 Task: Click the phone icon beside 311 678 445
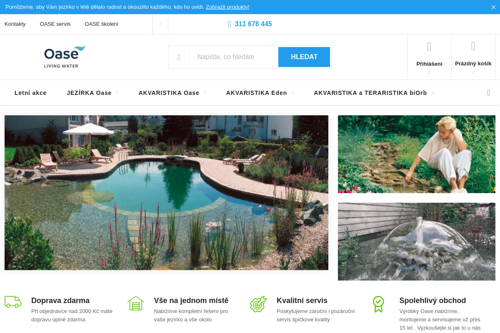click(230, 24)
